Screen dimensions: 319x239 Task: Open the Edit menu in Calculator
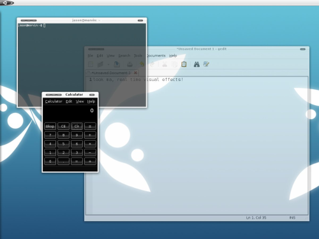click(x=69, y=101)
